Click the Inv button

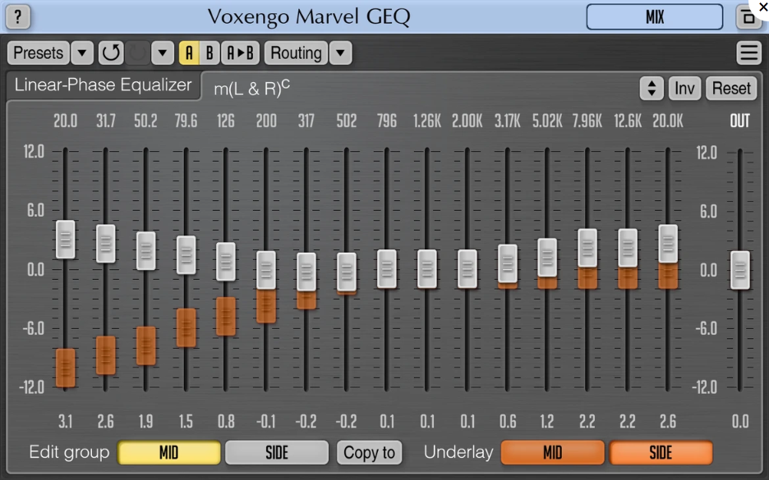pos(684,89)
